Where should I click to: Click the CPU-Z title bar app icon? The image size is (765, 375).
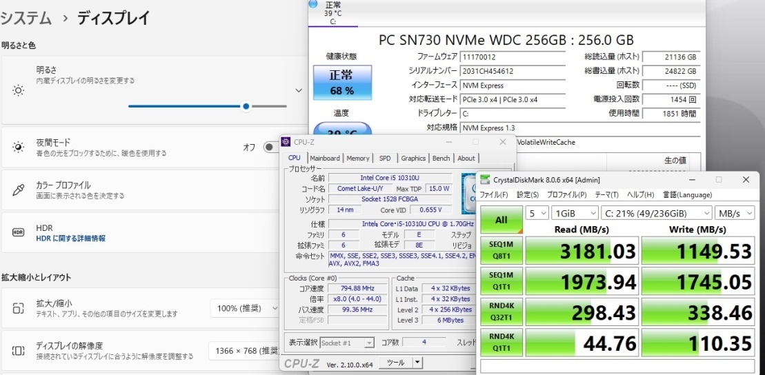[x=287, y=142]
